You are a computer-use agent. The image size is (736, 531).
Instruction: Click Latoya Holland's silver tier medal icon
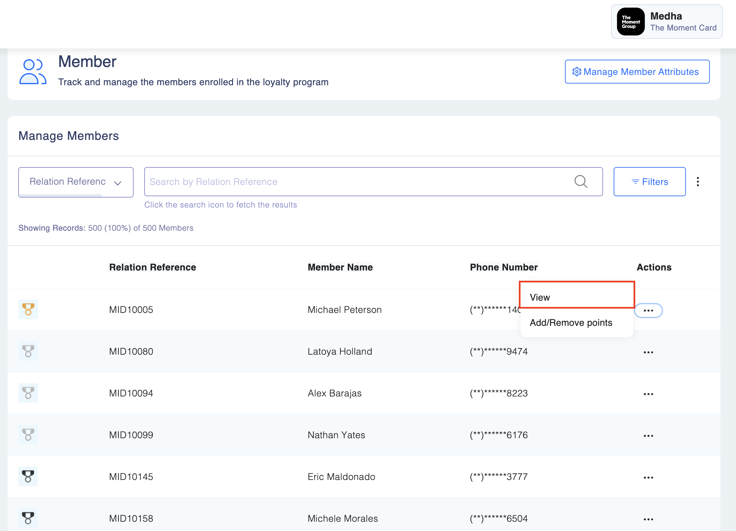pos(28,351)
